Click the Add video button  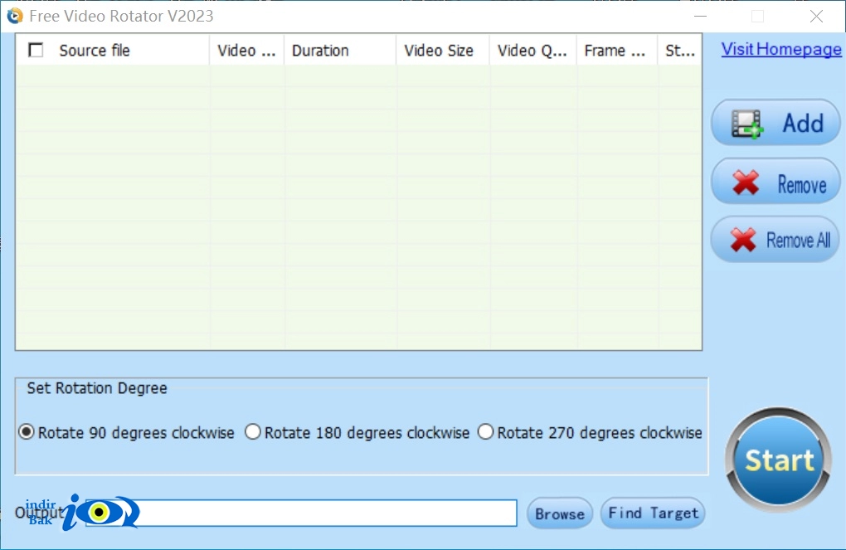tap(775, 123)
